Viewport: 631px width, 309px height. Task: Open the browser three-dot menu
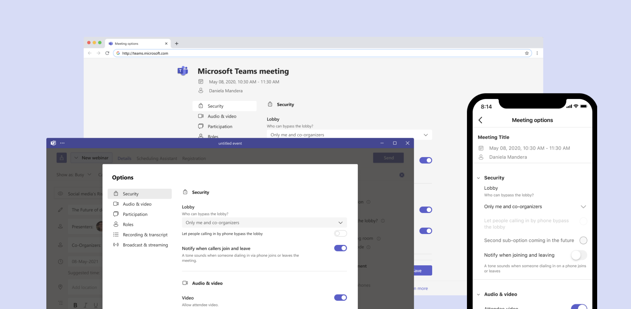tap(537, 53)
